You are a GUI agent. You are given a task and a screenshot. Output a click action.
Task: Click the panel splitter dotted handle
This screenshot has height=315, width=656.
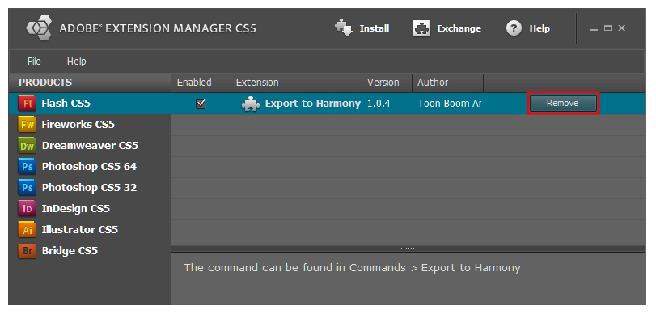[408, 248]
